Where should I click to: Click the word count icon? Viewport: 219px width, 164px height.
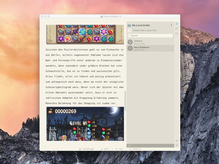tap(116, 149)
